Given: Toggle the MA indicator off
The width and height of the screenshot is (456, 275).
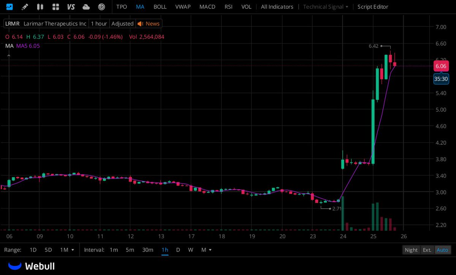Looking at the screenshot, I should click(x=140, y=7).
